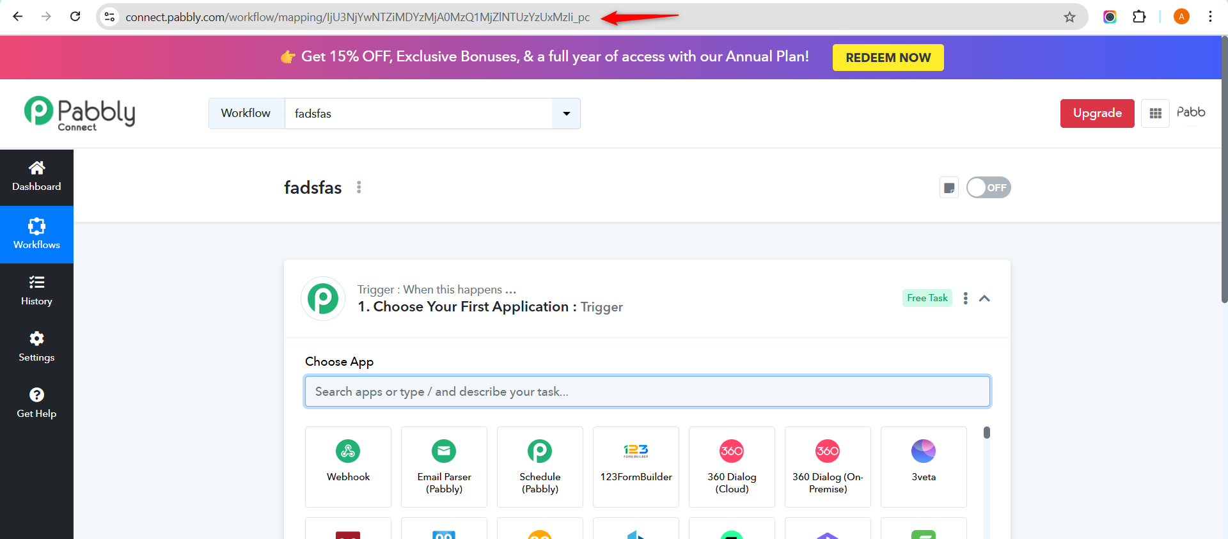
Task: Open the Workflow name dropdown arrow
Action: (x=566, y=114)
